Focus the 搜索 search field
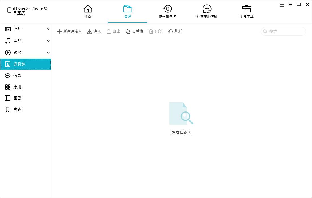312x198 pixels. (283, 31)
